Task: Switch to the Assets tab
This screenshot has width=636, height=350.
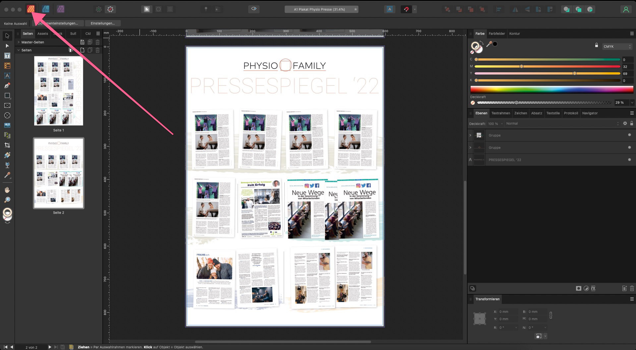Action: click(42, 33)
